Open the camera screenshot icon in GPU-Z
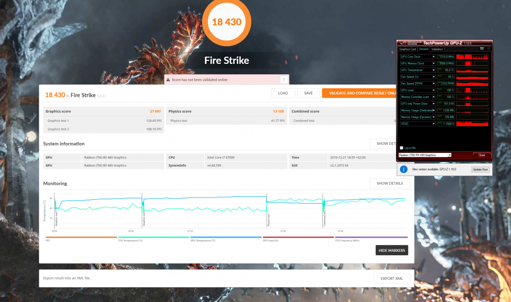 coord(482,49)
